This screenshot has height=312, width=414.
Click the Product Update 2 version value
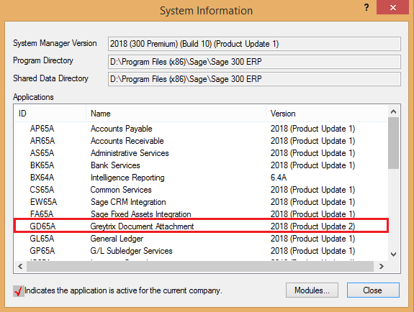pos(313,226)
